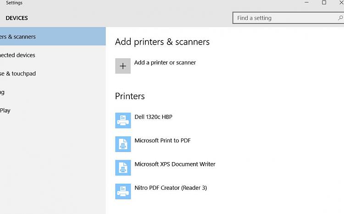Viewport: 344px width, 214px height.
Task: Select the Microsoft Print to PDF icon
Action: (x=123, y=144)
